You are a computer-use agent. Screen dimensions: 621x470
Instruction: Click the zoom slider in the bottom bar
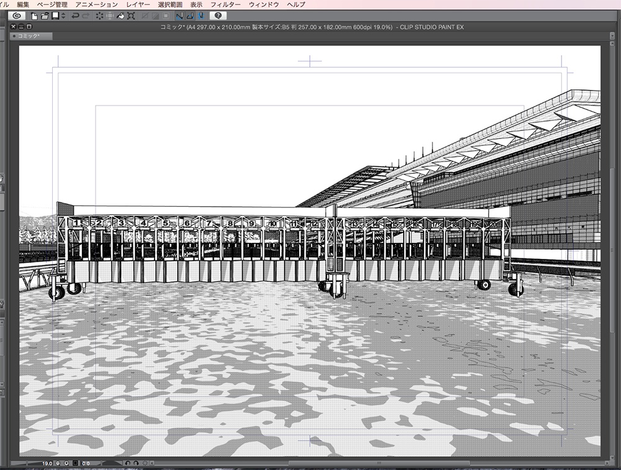tap(28, 463)
